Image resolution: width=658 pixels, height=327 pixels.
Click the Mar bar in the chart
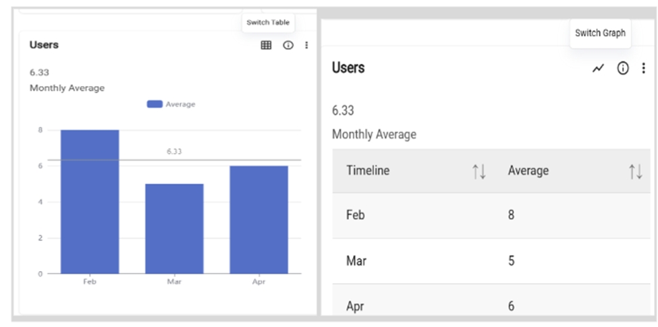click(174, 229)
